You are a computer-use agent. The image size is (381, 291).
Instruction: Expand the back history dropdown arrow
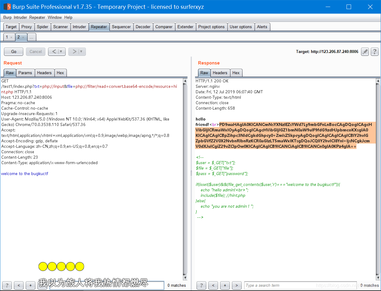tap(61, 51)
